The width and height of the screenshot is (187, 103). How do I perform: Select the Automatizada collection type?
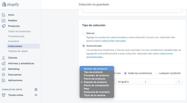click(84, 46)
